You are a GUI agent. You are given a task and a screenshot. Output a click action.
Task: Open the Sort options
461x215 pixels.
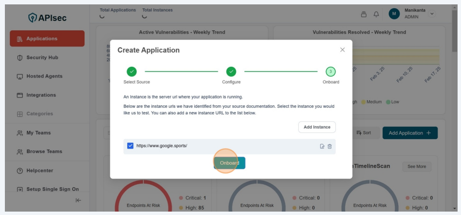pos(363,133)
